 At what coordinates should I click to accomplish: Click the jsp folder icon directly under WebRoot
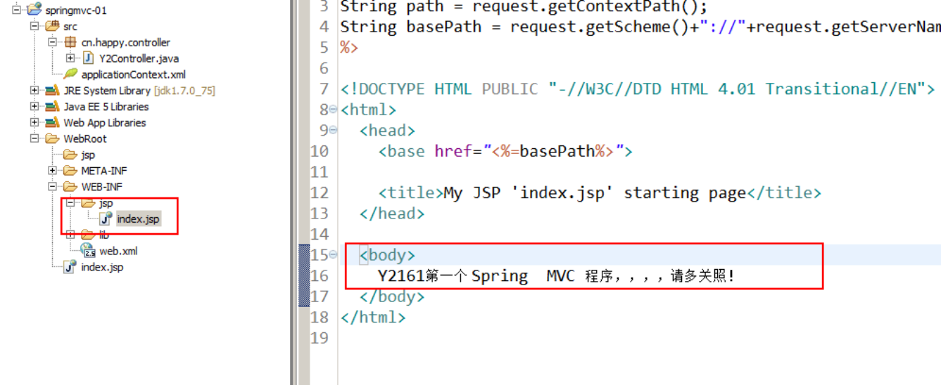click(x=70, y=155)
